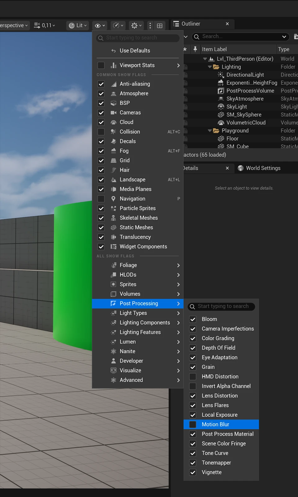The width and height of the screenshot is (298, 497).
Task: Expand the Volumes submenu arrow
Action: point(178,294)
